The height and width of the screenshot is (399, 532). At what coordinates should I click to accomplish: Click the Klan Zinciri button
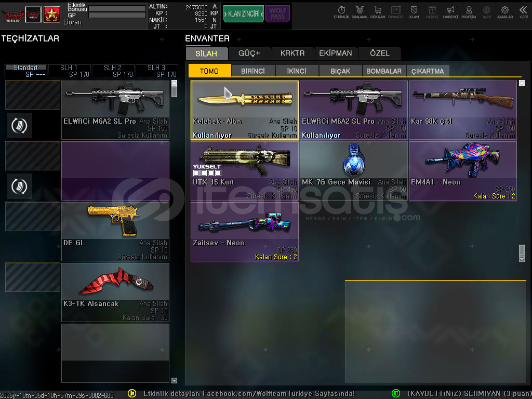pyautogui.click(x=243, y=14)
